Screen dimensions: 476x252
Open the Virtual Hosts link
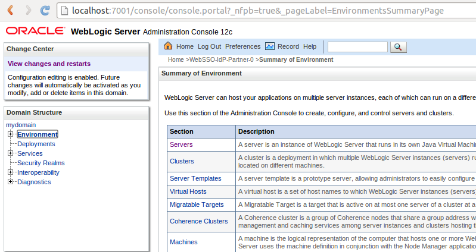coord(188,191)
